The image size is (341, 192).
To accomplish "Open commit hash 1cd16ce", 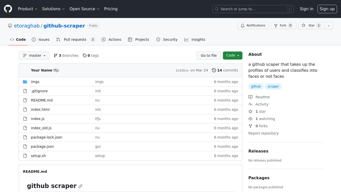I will pos(182,70).
